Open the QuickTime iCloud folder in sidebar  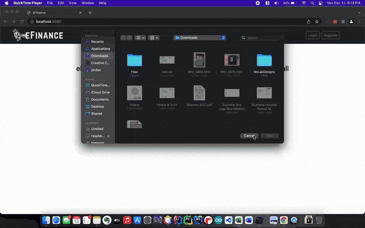100,85
